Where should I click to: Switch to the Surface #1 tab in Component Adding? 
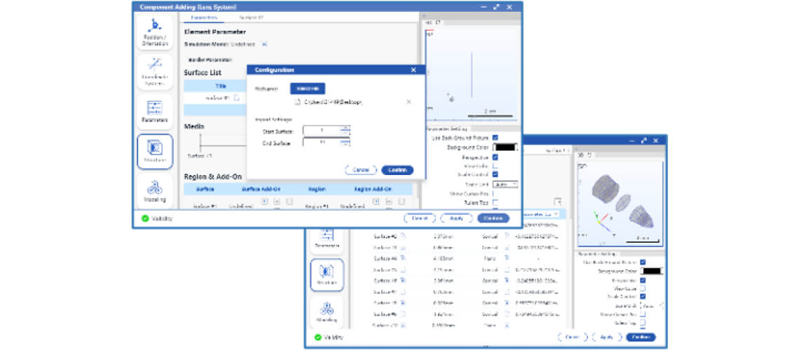[251, 16]
